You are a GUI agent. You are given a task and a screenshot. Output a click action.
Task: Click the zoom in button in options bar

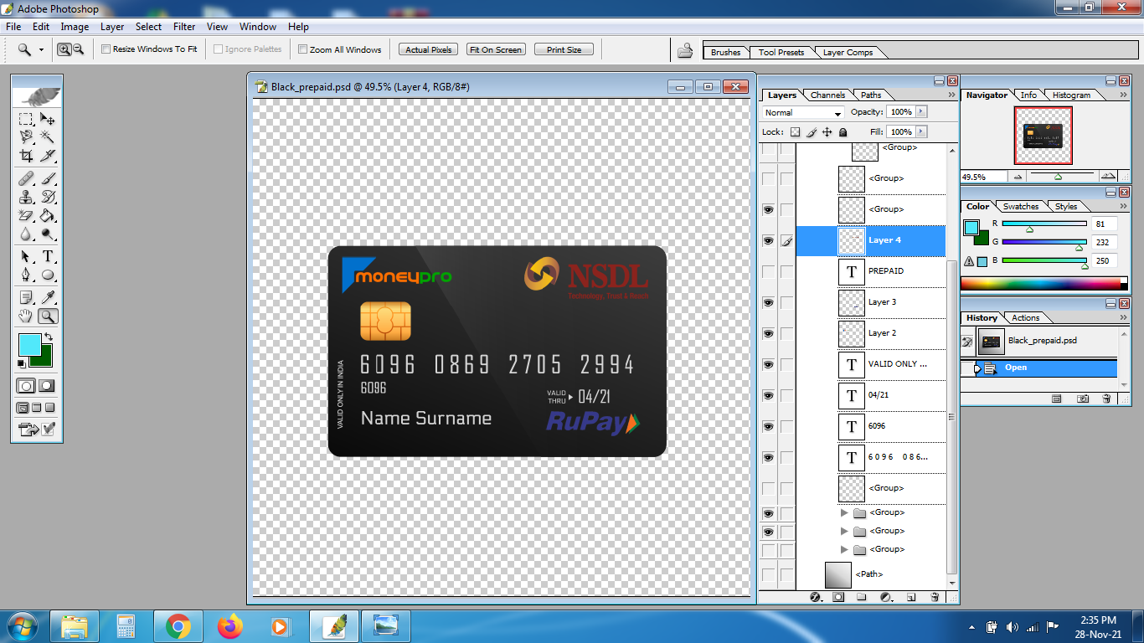(64, 49)
